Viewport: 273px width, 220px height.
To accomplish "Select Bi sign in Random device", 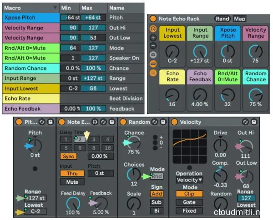I will point(157,210).
